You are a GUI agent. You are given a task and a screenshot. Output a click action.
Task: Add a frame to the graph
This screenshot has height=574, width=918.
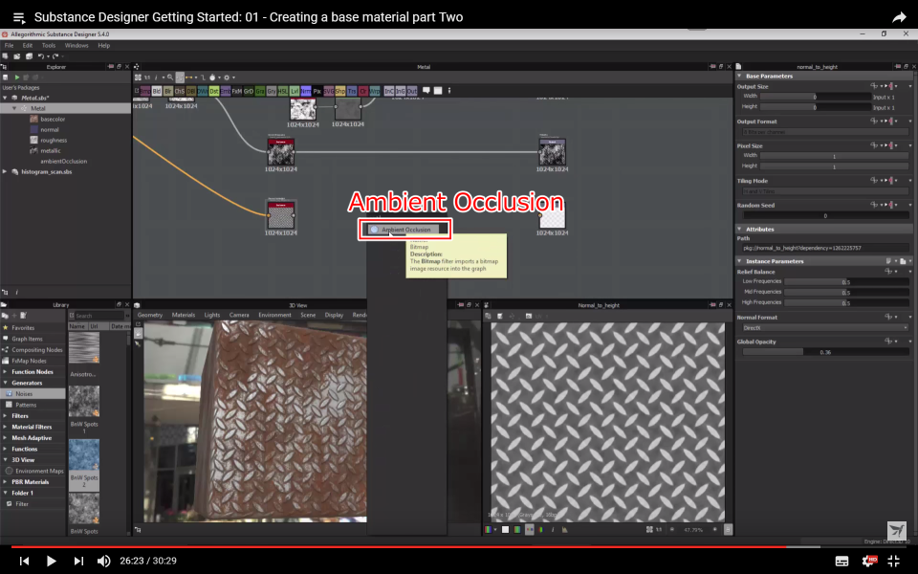438,91
